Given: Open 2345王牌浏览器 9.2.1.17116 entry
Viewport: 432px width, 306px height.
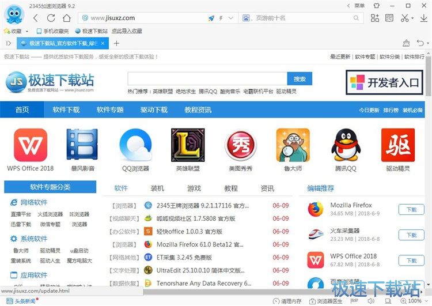Looking at the screenshot, I should click(x=203, y=206).
